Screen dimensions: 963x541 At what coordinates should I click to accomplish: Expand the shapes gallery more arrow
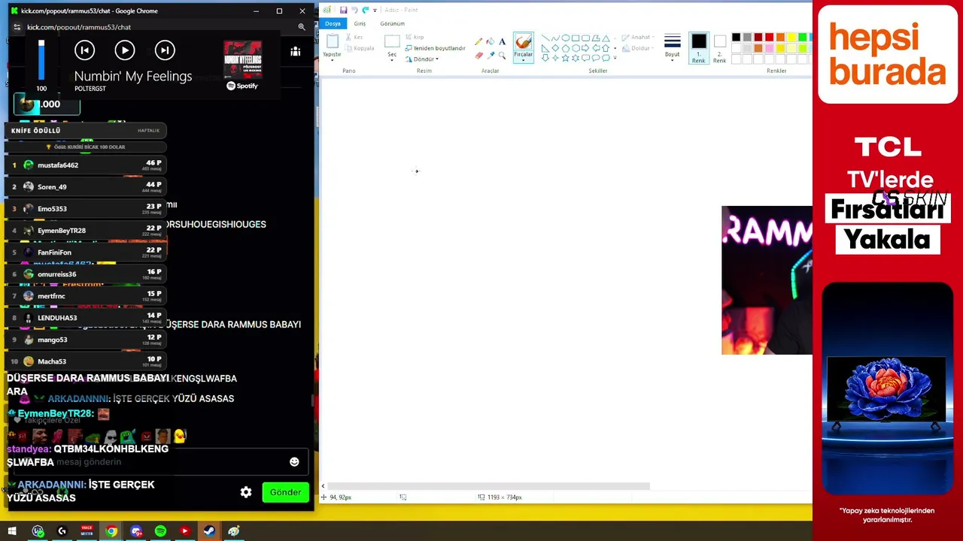pos(615,58)
